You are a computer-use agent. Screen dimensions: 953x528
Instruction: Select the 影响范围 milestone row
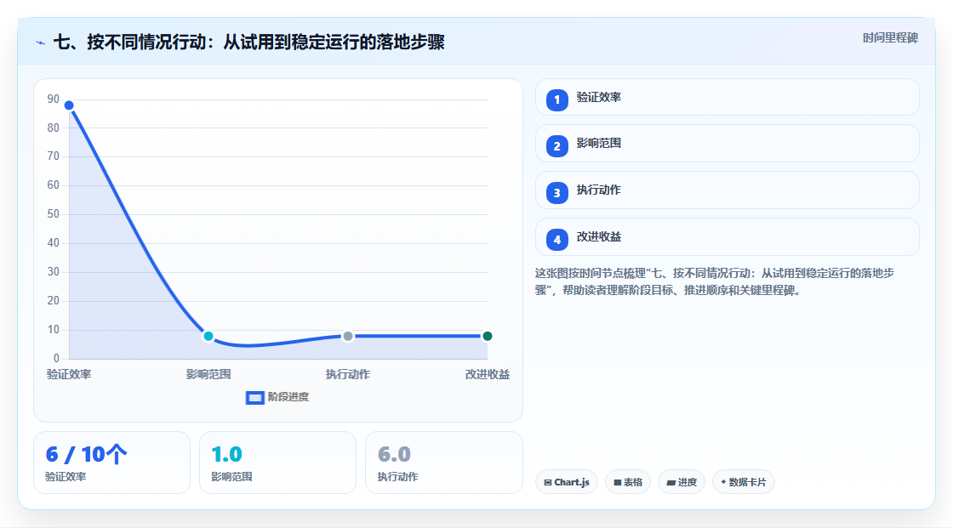pyautogui.click(x=727, y=144)
